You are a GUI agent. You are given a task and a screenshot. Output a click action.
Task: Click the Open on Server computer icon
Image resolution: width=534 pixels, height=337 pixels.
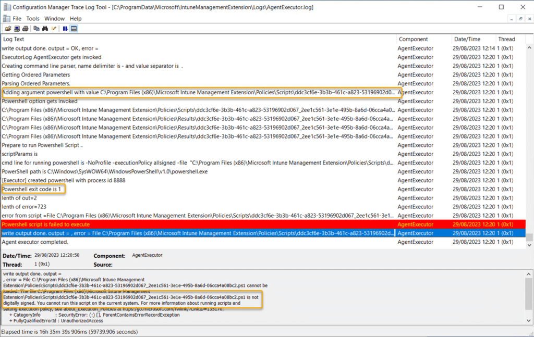pyautogui.click(x=17, y=29)
